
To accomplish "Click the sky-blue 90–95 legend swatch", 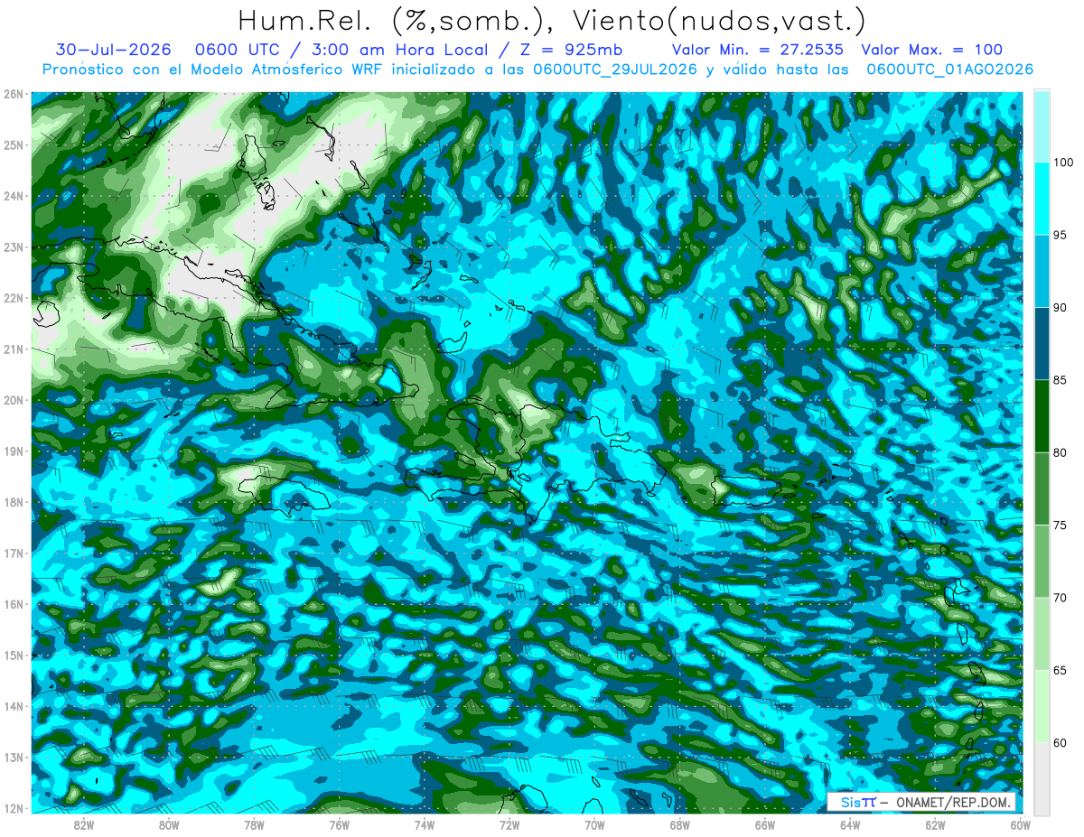I will [1042, 271].
